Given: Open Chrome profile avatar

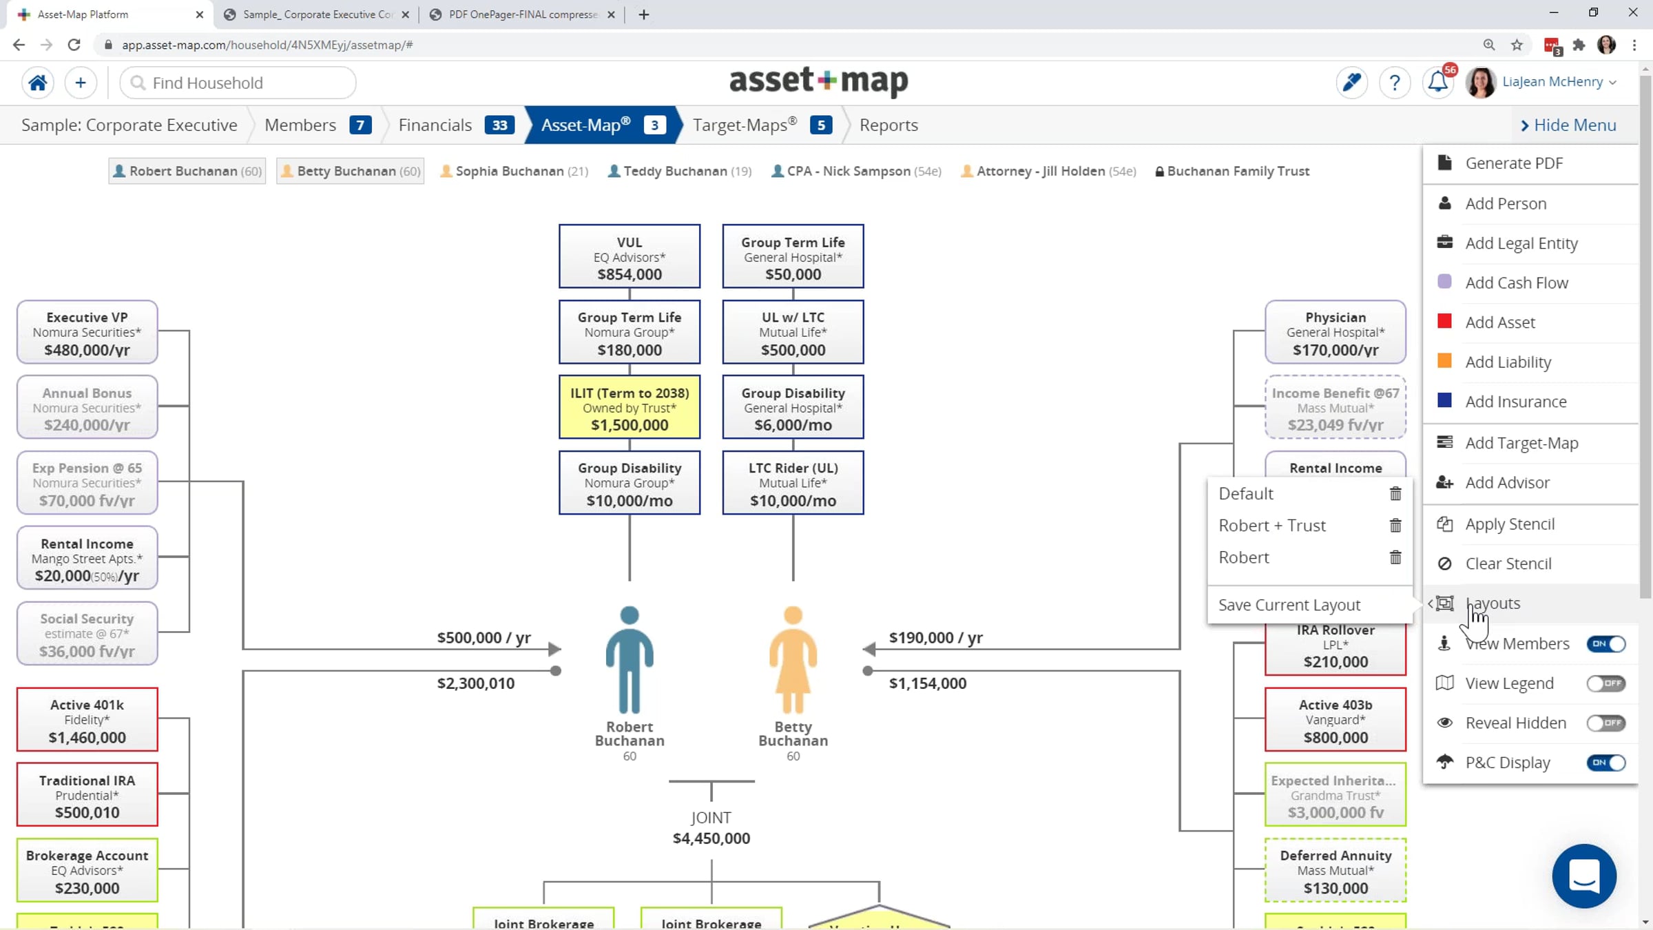Looking at the screenshot, I should pyautogui.click(x=1606, y=45).
